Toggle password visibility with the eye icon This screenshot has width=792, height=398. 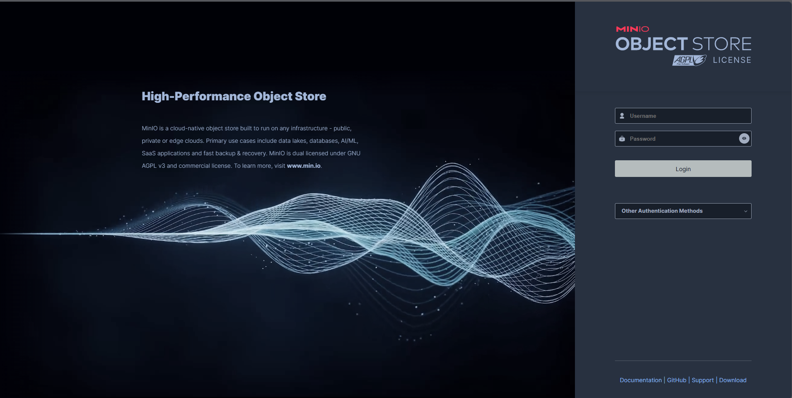(x=744, y=139)
